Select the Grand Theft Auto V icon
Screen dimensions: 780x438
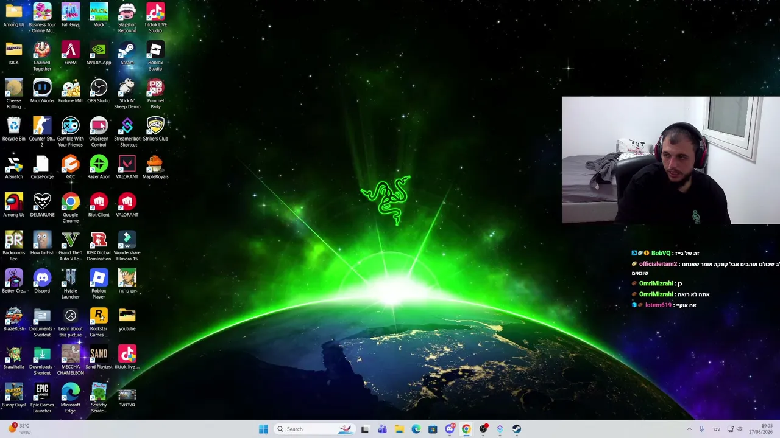70,246
